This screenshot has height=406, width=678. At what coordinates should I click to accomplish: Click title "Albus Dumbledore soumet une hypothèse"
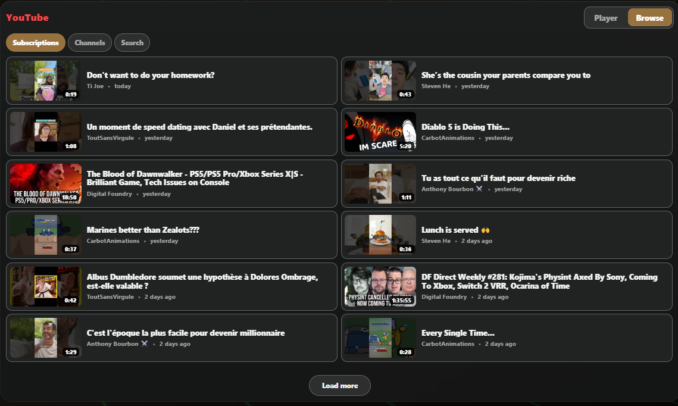click(x=202, y=282)
